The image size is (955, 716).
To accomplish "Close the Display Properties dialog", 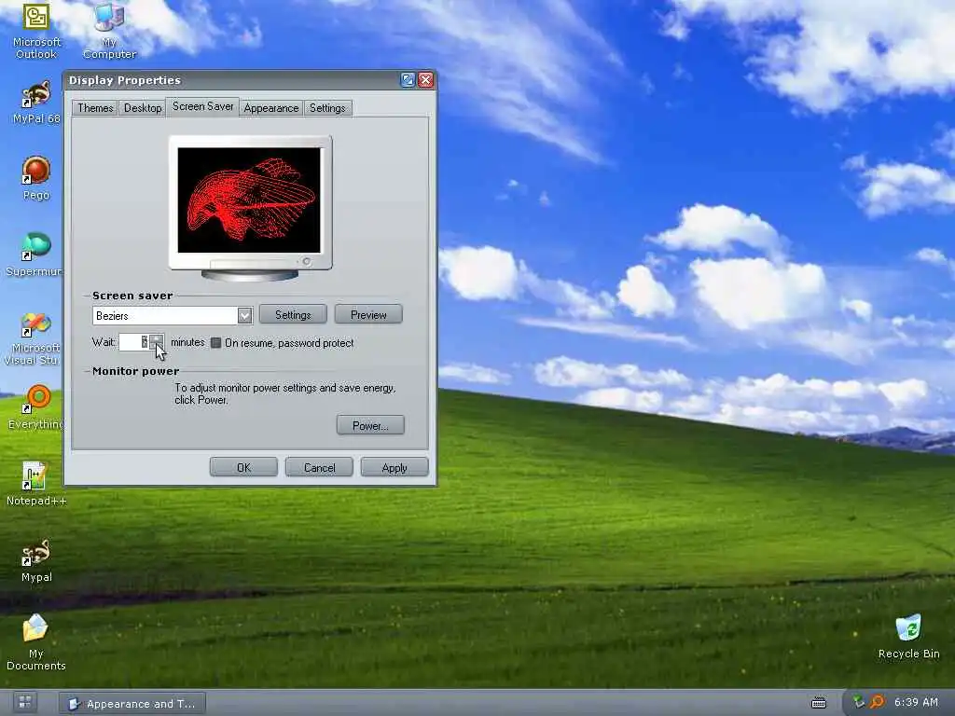I will (x=425, y=80).
